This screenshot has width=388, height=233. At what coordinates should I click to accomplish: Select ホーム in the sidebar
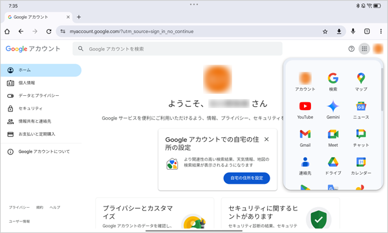click(x=41, y=70)
